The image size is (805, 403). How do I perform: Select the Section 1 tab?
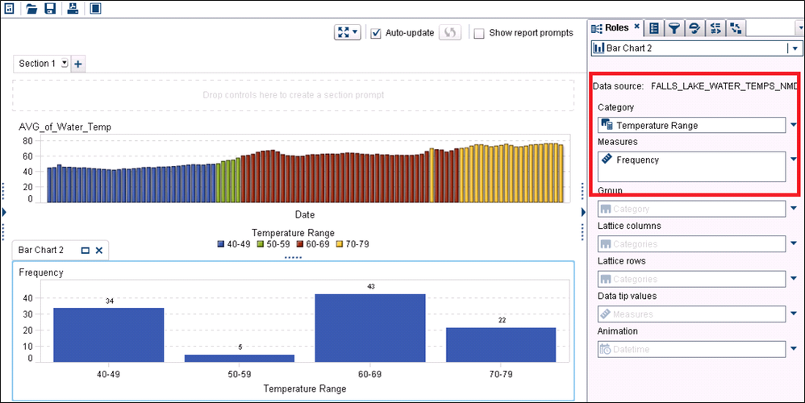(37, 64)
